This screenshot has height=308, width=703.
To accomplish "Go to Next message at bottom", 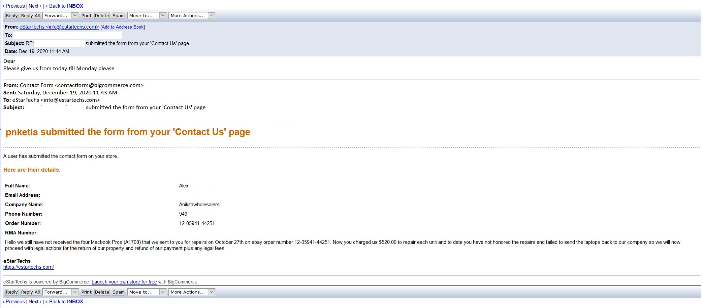I will coord(35,302).
